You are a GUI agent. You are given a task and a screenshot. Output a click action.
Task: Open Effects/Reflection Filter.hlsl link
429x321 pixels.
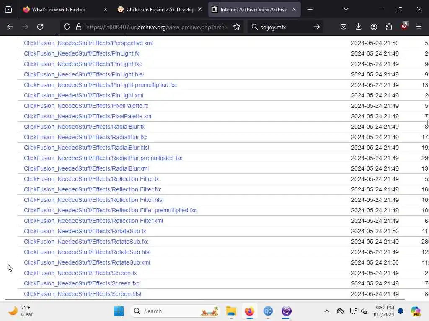93,200
